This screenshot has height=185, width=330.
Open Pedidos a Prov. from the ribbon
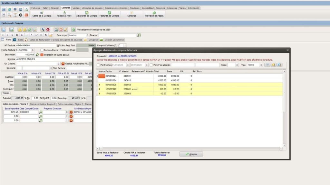tap(64, 14)
